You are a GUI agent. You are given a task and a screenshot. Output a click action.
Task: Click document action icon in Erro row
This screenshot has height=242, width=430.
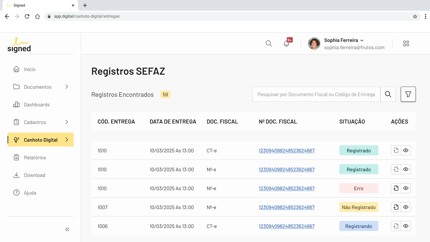pos(396,188)
